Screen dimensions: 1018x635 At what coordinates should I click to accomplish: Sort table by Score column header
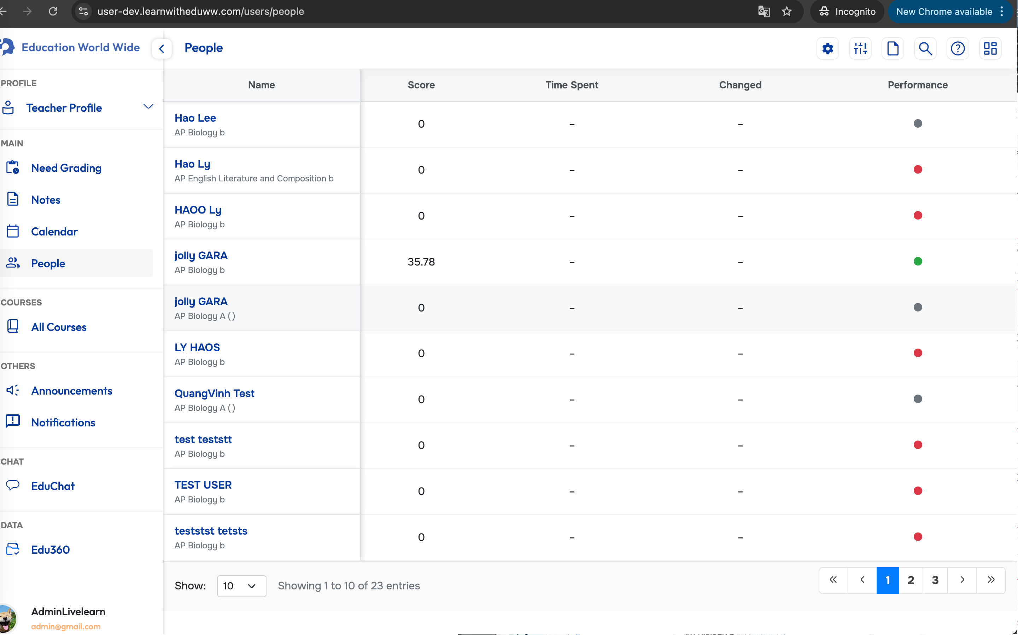point(421,85)
